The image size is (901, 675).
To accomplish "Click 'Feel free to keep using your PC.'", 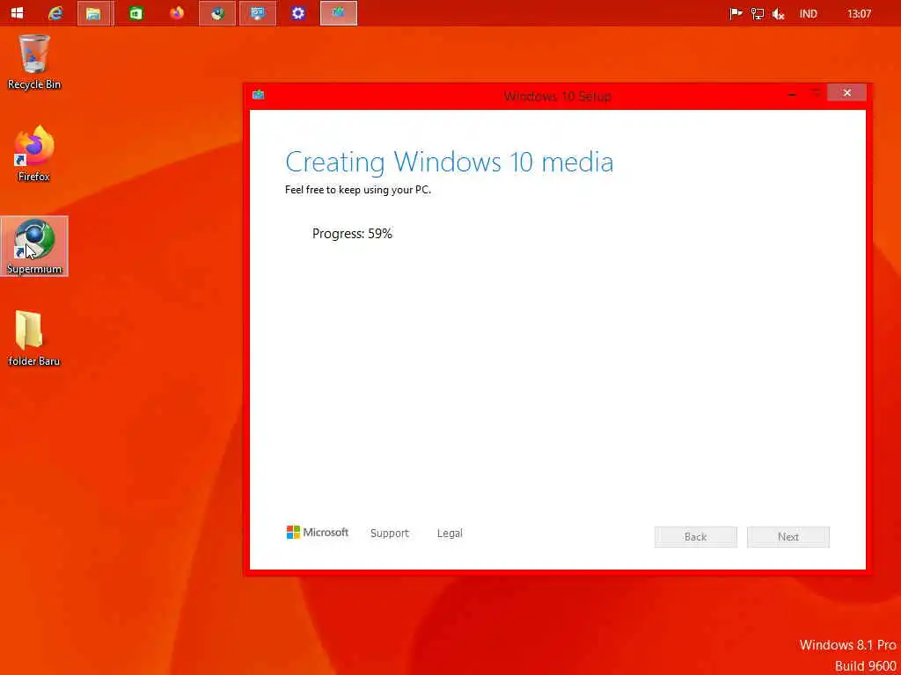I will (358, 190).
